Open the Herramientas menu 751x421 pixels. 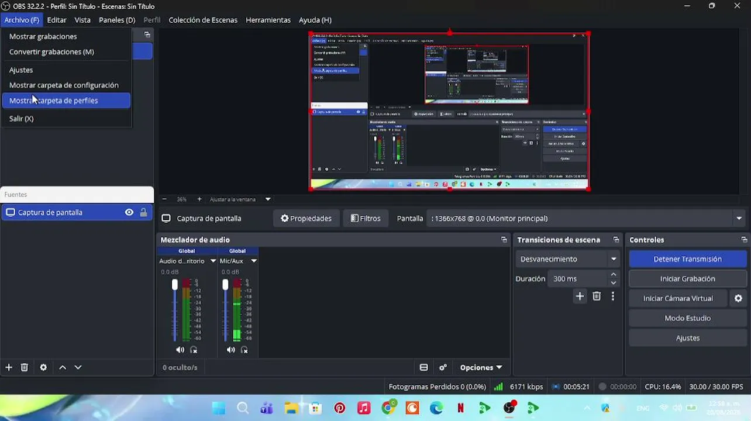(268, 20)
